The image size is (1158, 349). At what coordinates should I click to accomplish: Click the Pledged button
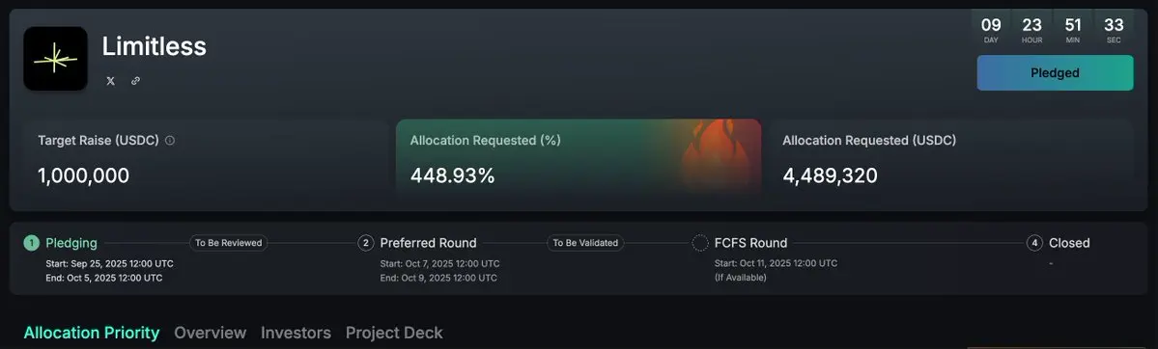point(1055,73)
